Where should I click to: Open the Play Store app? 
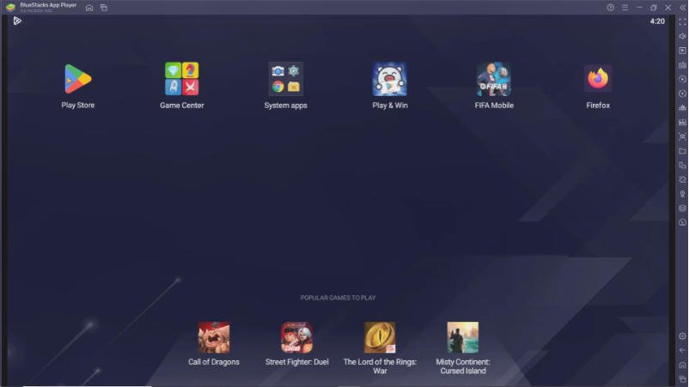coord(78,80)
